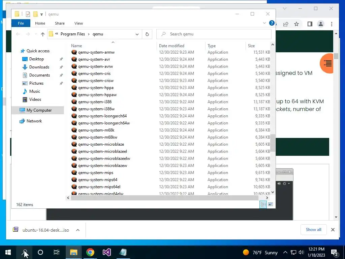Select the qemu-system-avr file icon

click(74, 59)
